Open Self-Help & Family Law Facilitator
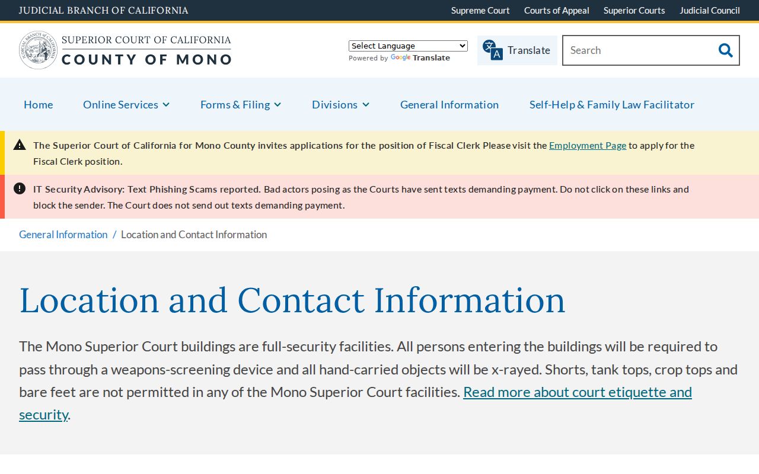Viewport: 759px width, 474px height. (x=612, y=104)
